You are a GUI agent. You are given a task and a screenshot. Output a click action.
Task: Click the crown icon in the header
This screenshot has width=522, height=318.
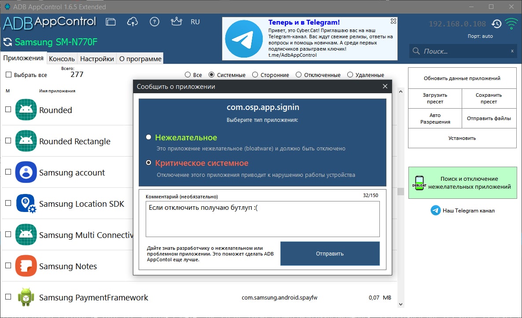[176, 22]
